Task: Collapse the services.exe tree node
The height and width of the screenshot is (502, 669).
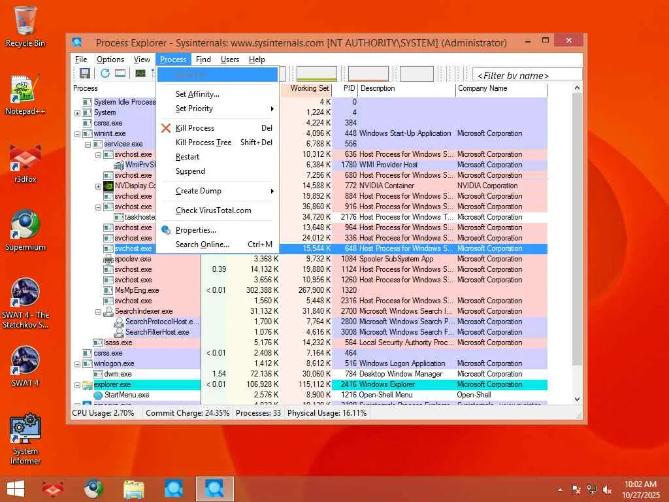Action: (x=88, y=144)
